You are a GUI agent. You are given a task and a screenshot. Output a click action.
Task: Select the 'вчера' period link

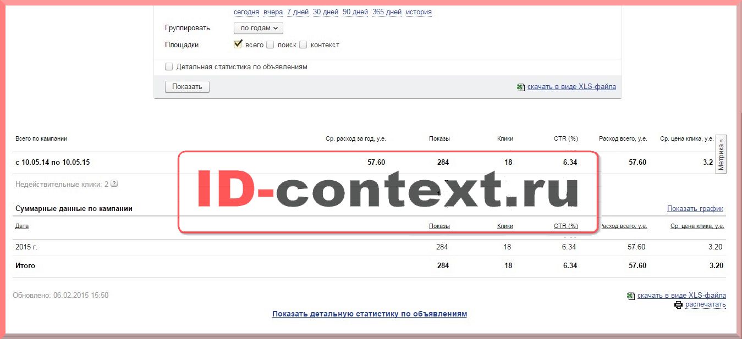point(273,12)
